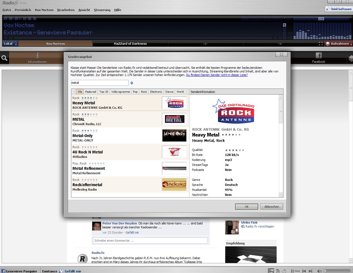
Task: Open the Datei menu
Action: pos(7,10)
